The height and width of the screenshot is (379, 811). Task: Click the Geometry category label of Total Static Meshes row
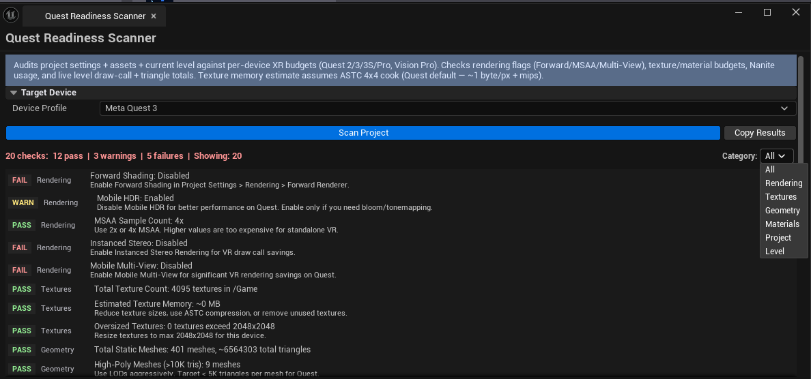click(57, 350)
